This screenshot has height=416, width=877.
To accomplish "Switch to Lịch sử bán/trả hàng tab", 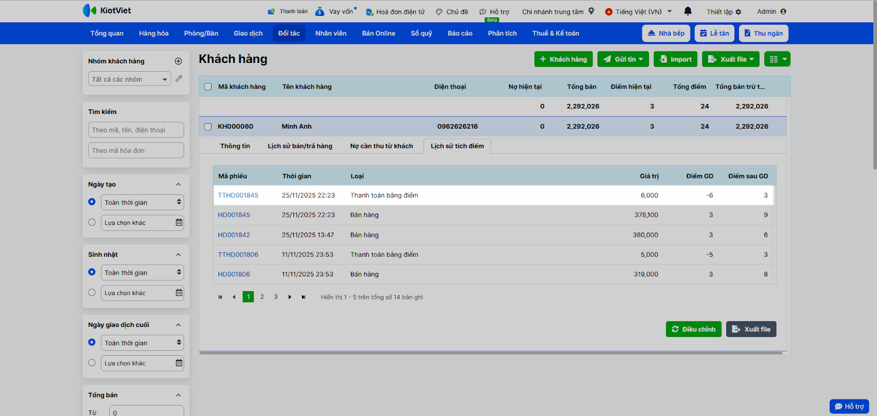I will pos(300,146).
